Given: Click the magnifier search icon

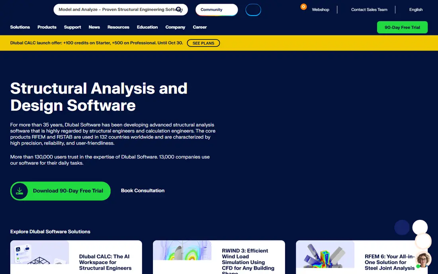Looking at the screenshot, I should click(179, 10).
